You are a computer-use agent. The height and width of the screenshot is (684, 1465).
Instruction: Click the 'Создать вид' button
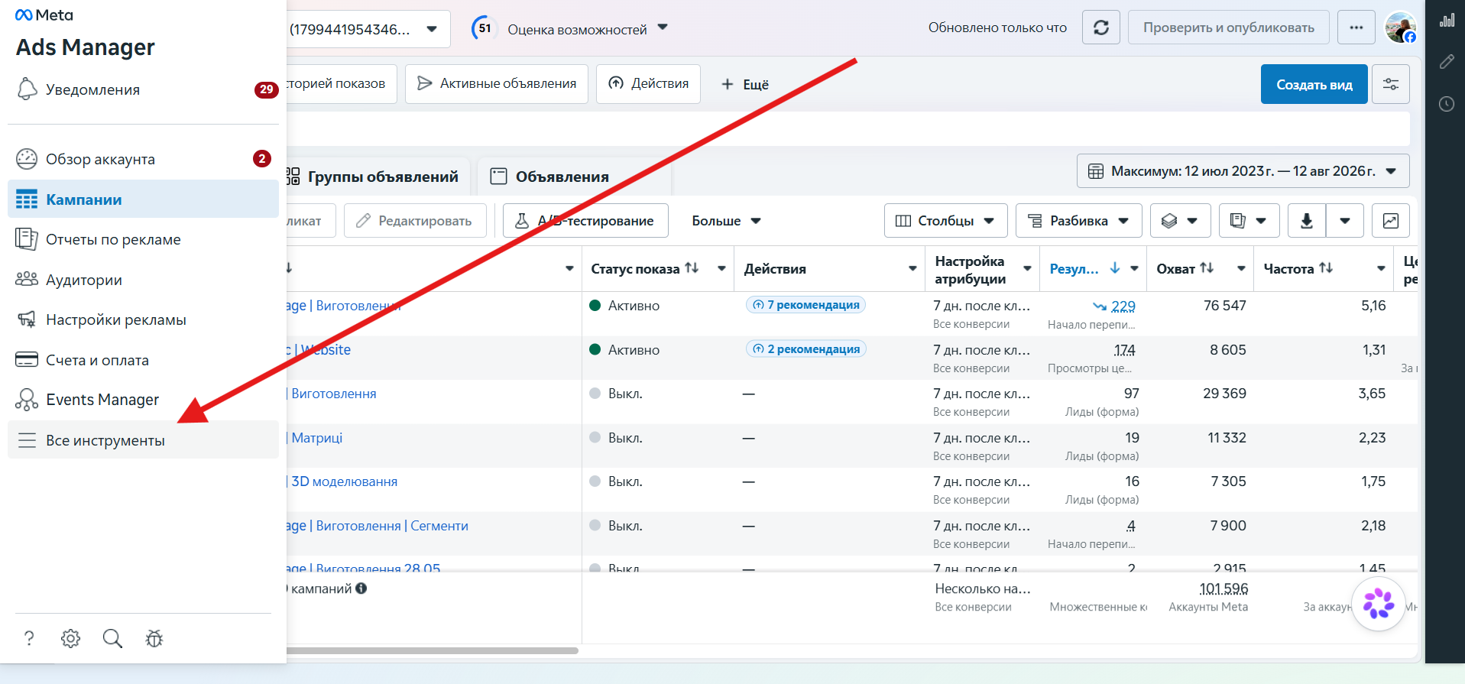(1314, 84)
